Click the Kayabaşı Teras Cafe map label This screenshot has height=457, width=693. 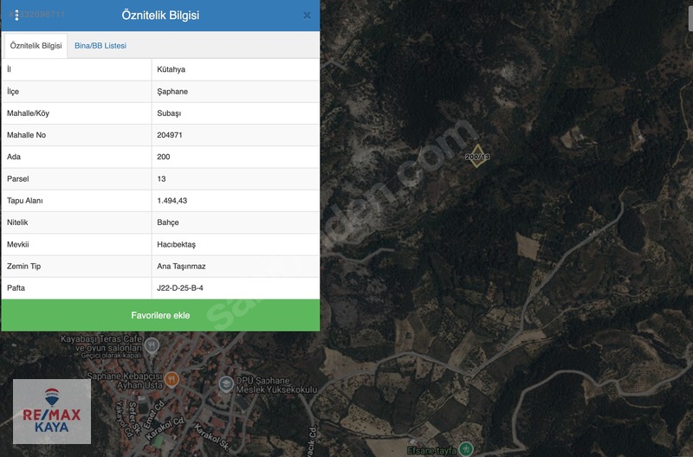pos(101,346)
